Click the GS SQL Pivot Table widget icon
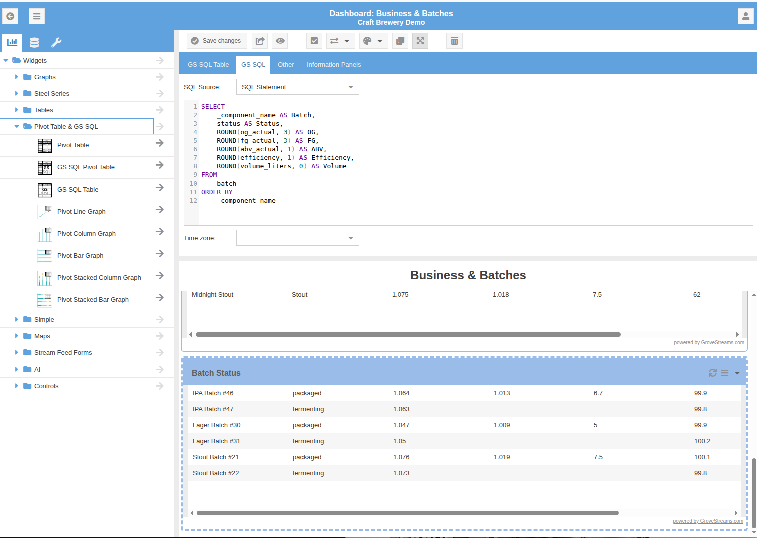The image size is (757, 538). point(45,167)
